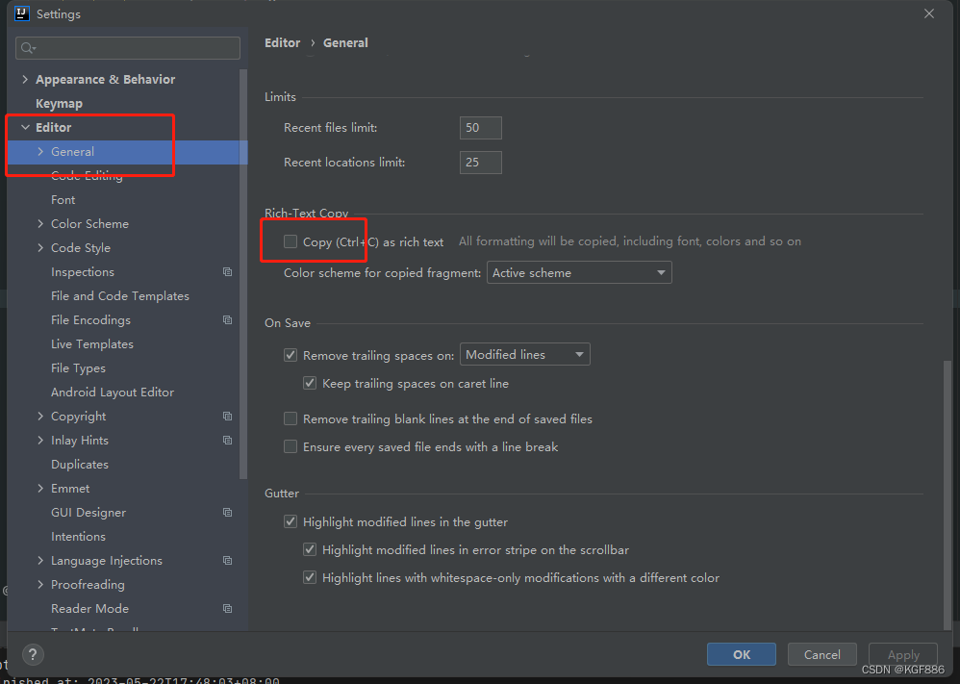Expand the Copyright node
This screenshot has height=684, width=960.
(40, 416)
